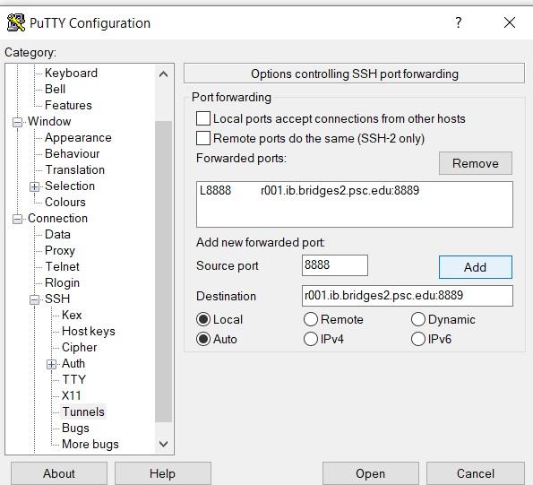Screen dimensions: 533x485
Task: Click the category tree scrollbar thumb
Action: point(164,272)
